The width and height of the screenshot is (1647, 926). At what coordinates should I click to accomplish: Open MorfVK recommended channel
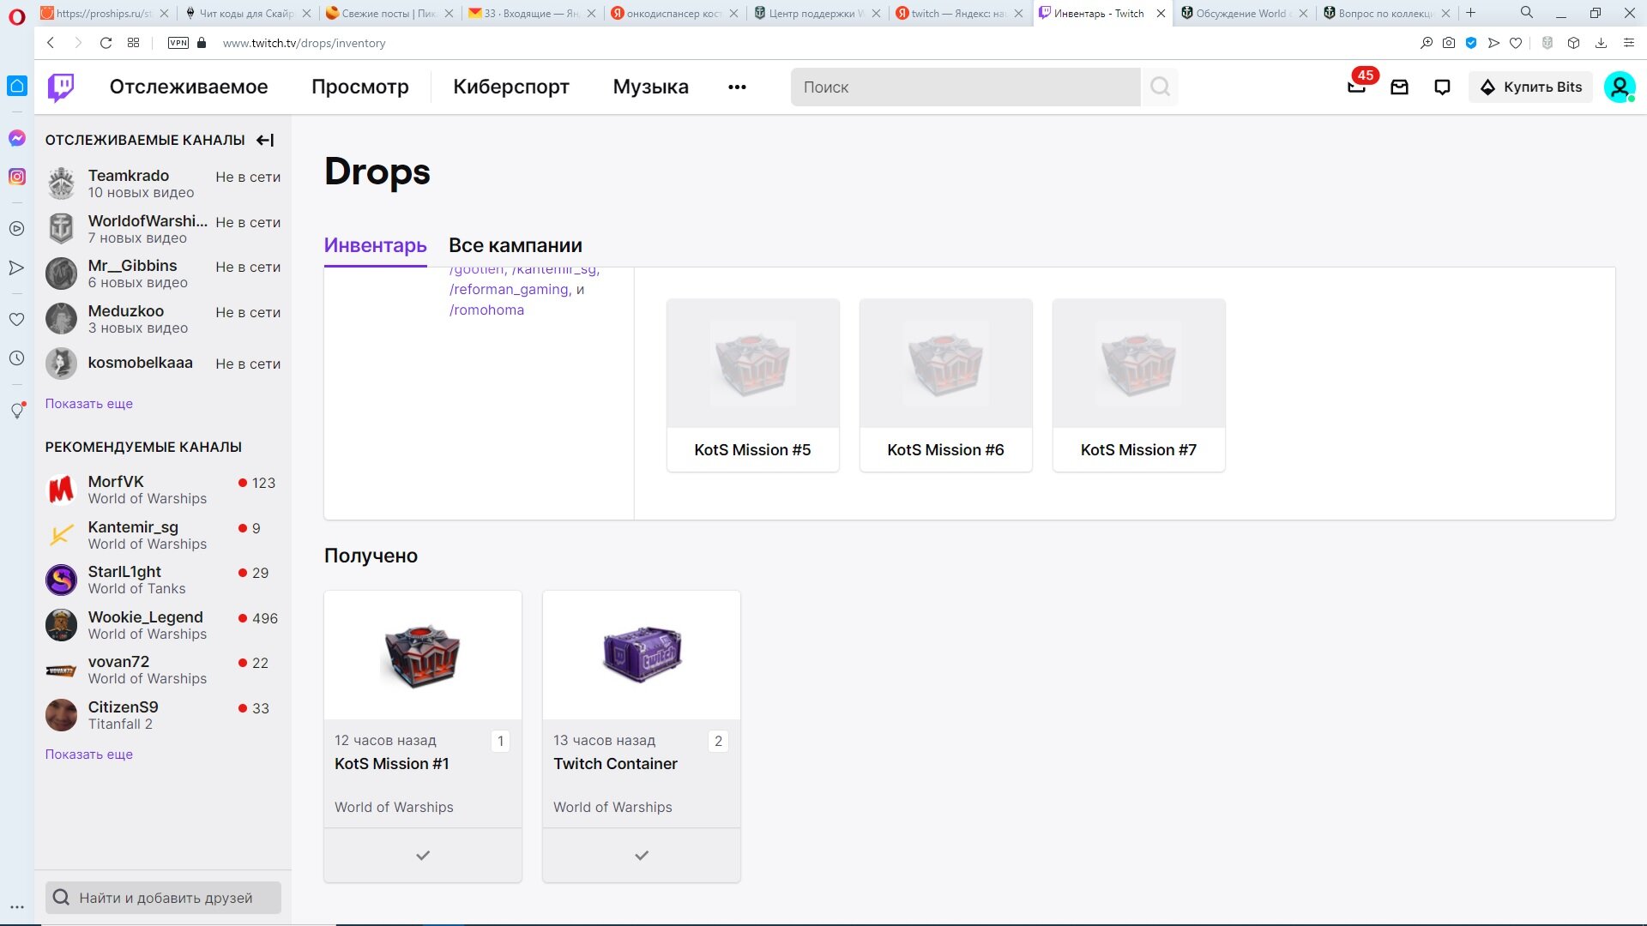(163, 490)
